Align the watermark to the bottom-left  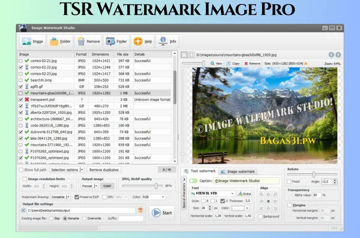[262, 208]
